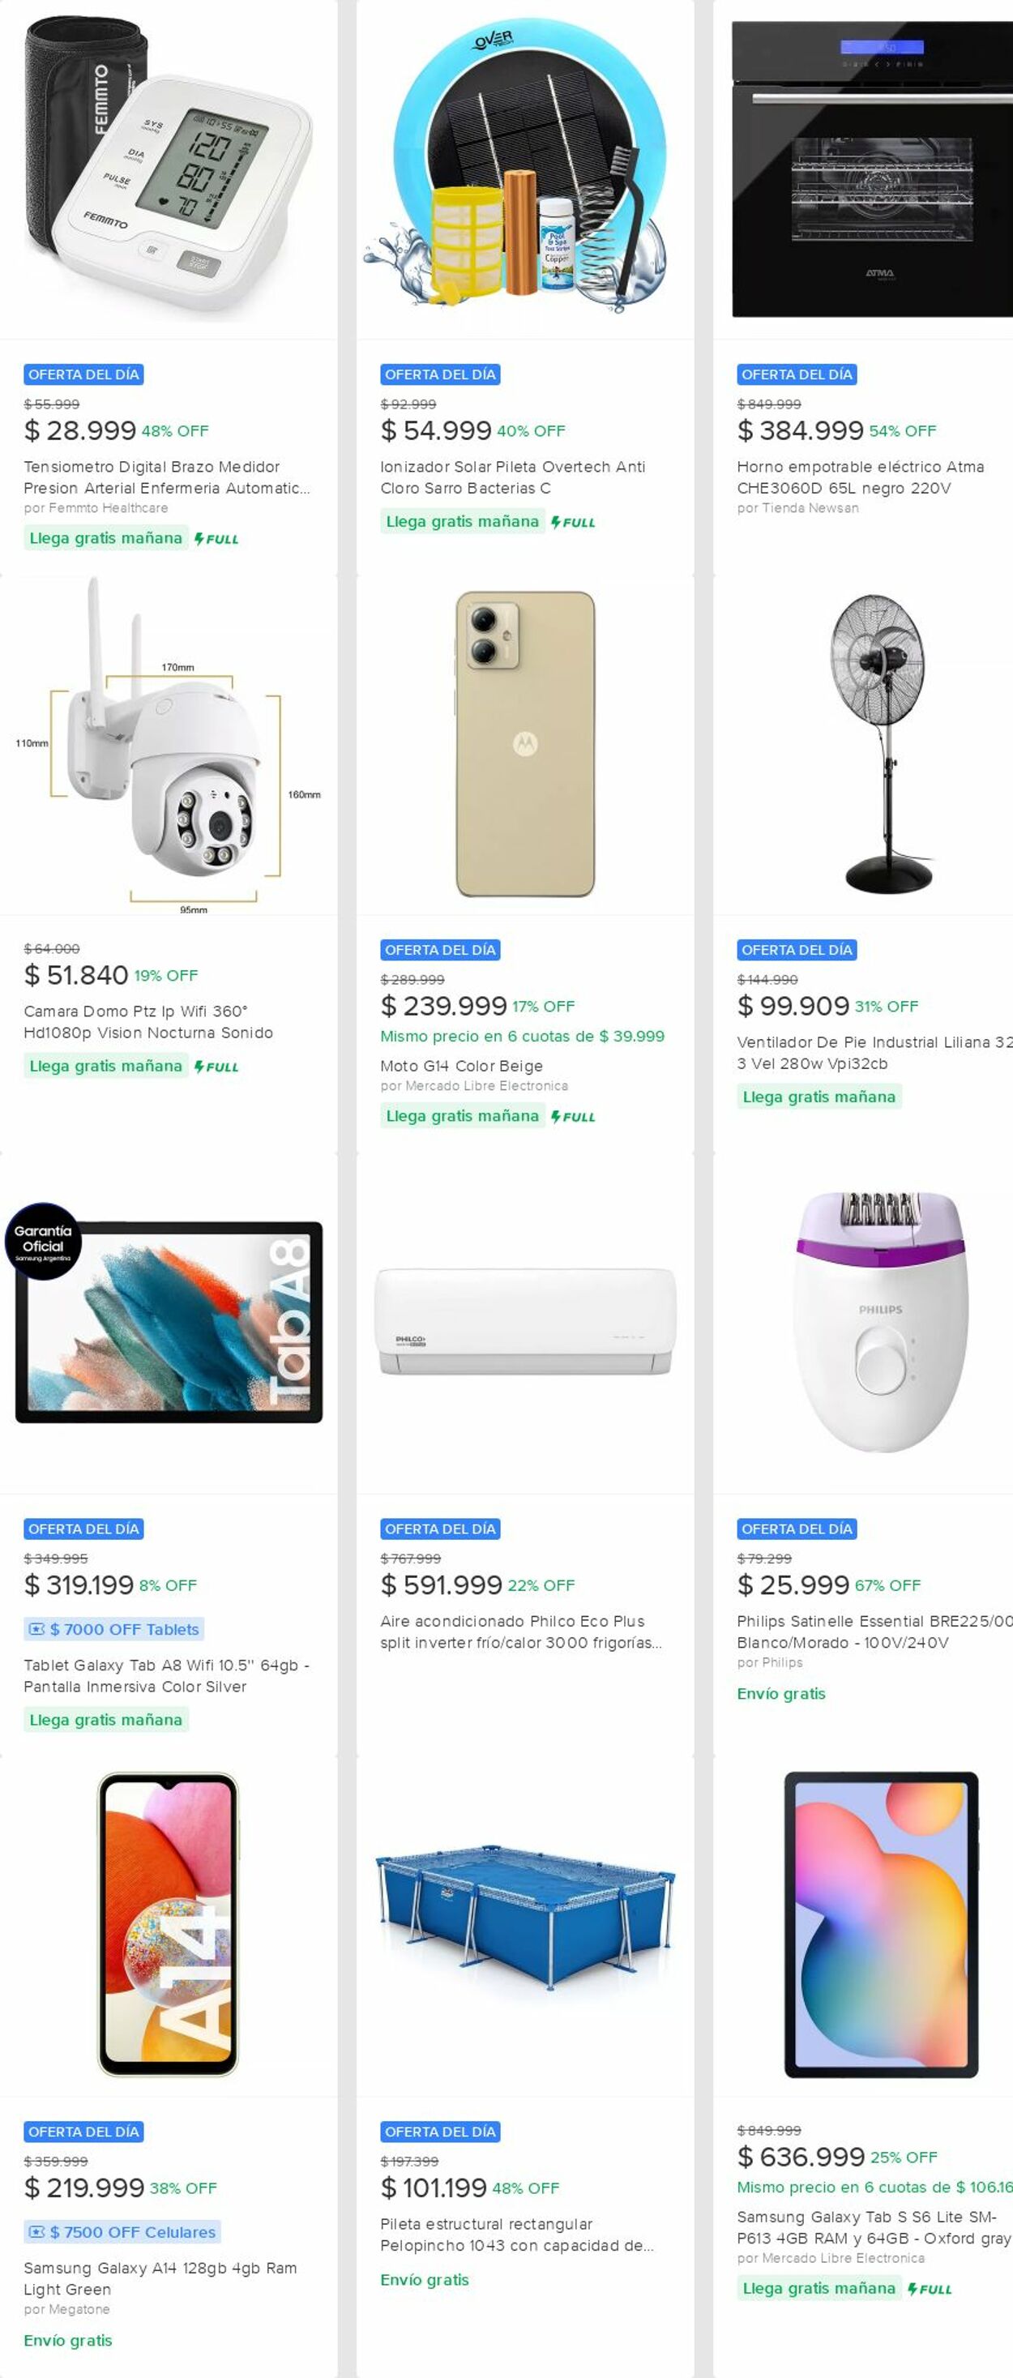Screen dimensions: 1013x2378
Task: Click the FULL icon on Camara Domo listing
Action: 216,1067
